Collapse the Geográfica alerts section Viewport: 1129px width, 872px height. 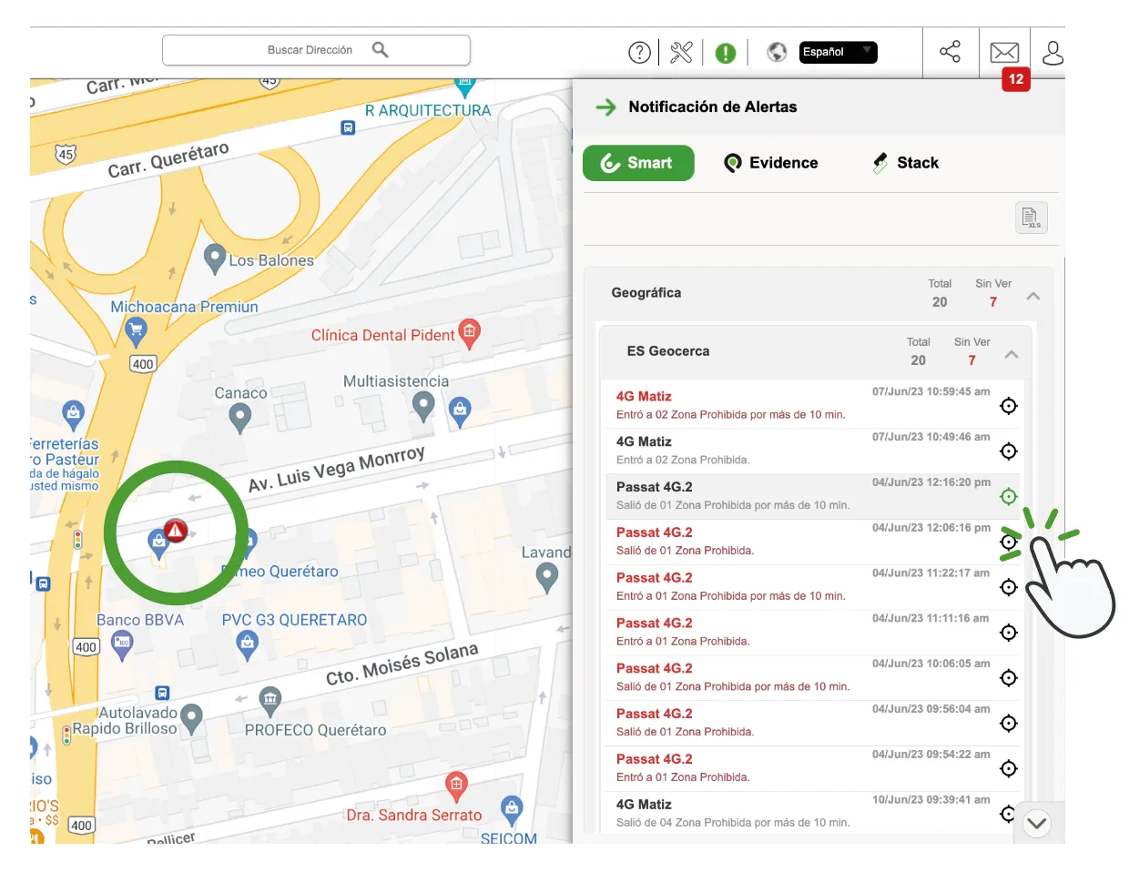1033,296
